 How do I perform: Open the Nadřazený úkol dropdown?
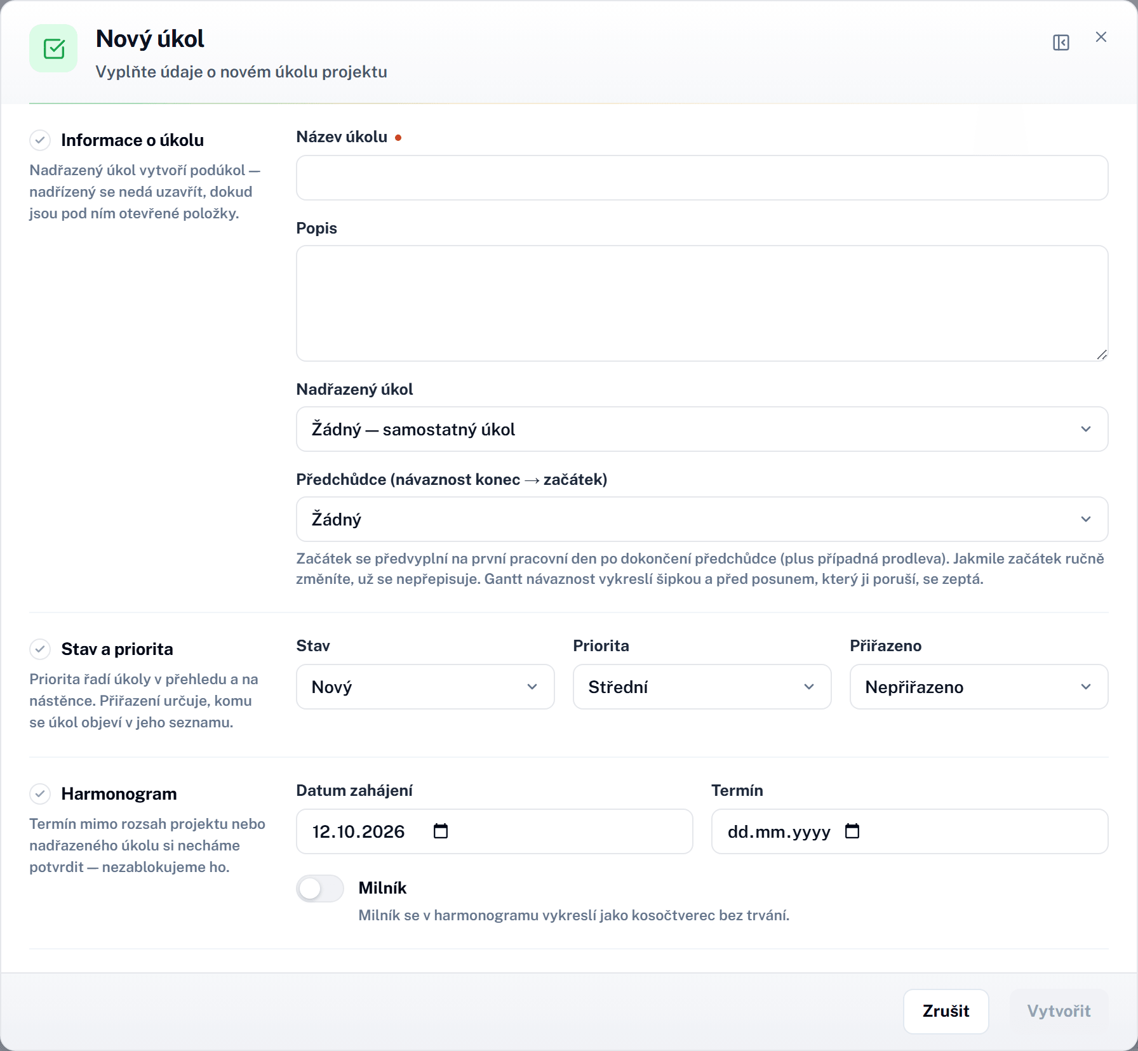[x=702, y=429]
